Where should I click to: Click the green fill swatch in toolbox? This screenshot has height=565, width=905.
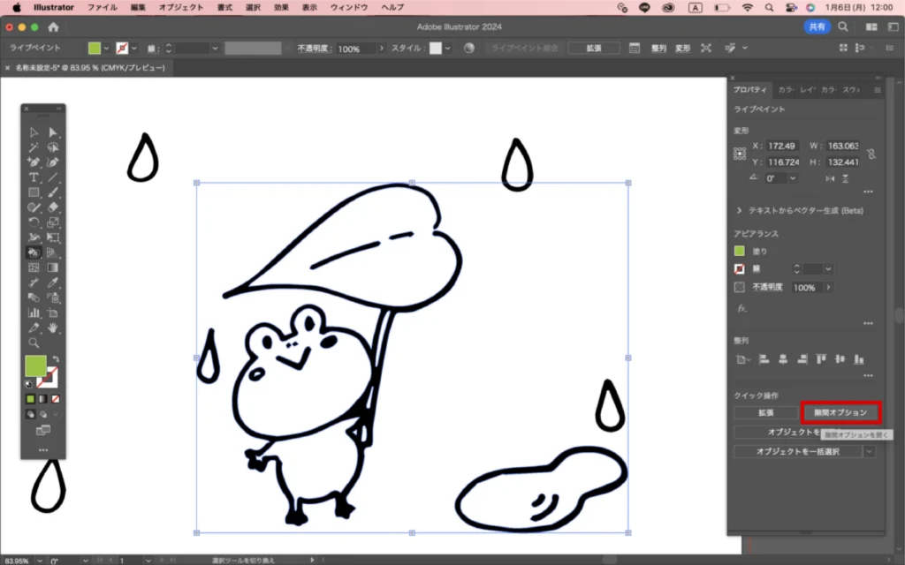coord(35,366)
